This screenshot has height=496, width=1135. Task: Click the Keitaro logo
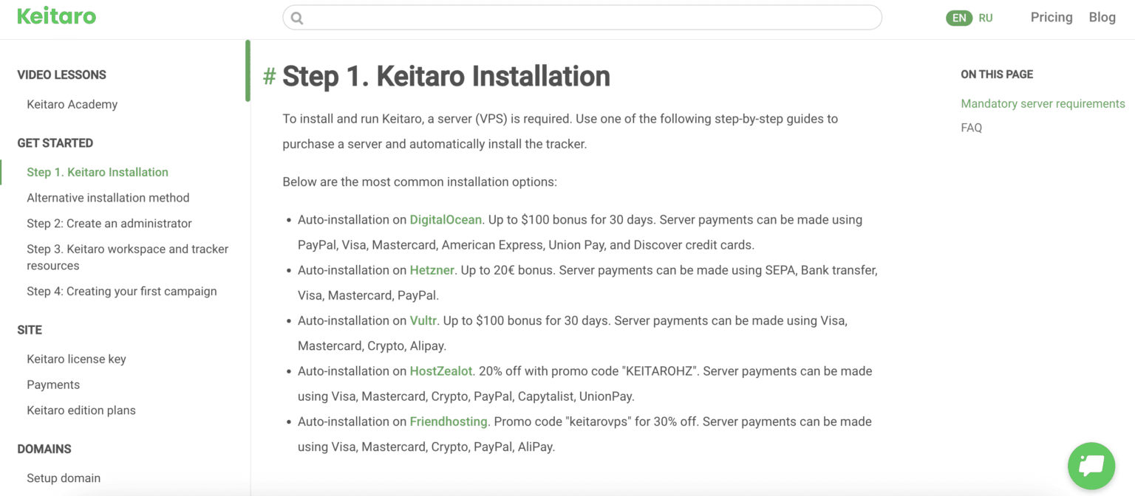pyautogui.click(x=57, y=16)
